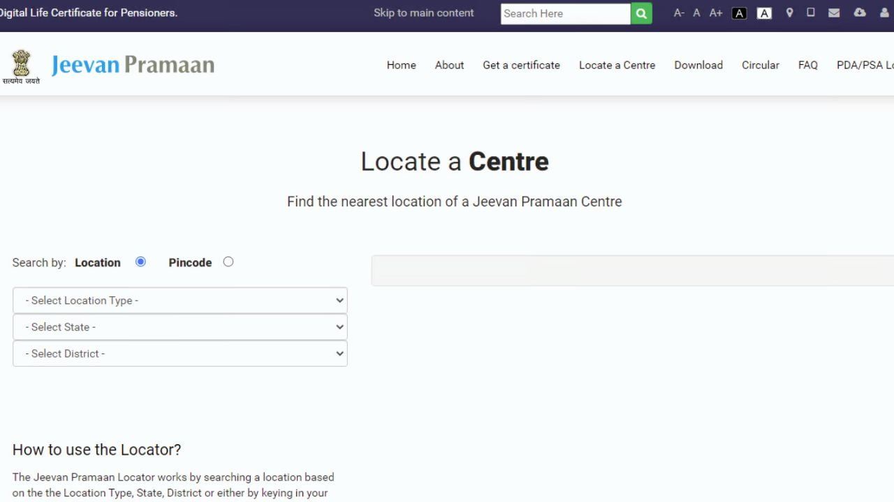
Task: Open the Select Location Type dropdown
Action: pos(180,301)
